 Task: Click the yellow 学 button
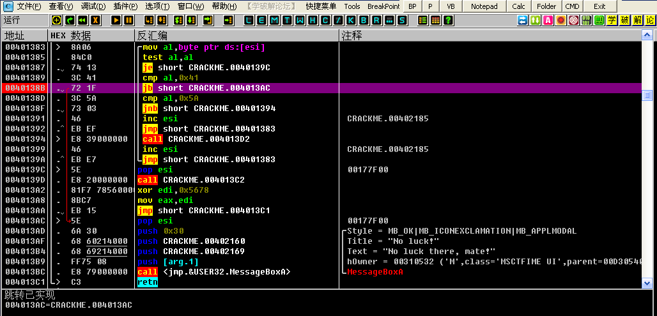pos(612,20)
